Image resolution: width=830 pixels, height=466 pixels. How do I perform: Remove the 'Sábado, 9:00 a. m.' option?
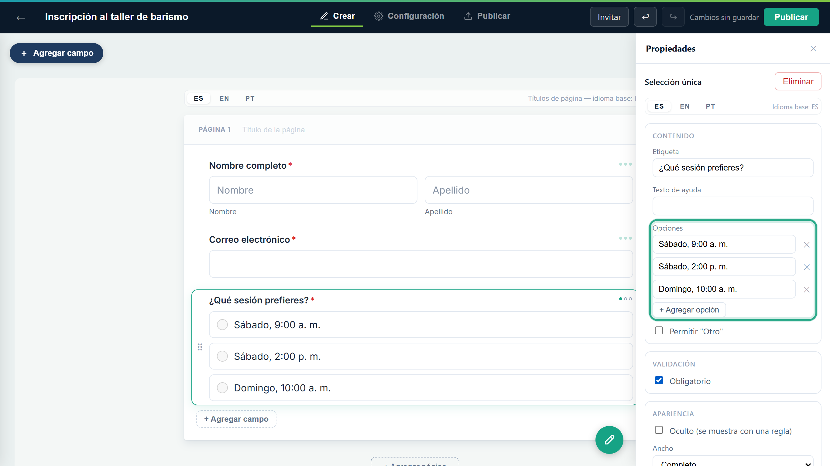point(807,245)
